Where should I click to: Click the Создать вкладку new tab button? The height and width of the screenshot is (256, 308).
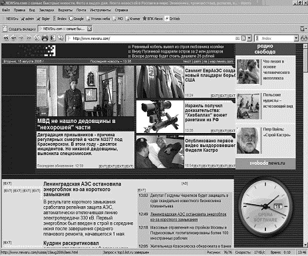point(19,29)
